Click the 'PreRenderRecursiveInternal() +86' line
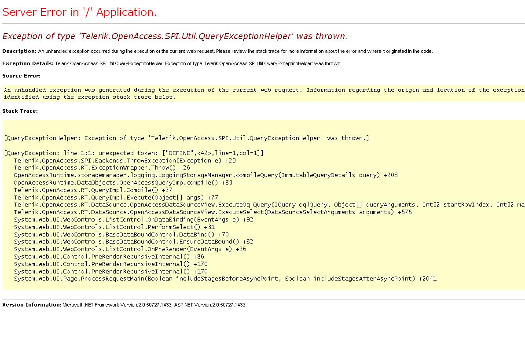The width and height of the screenshot is (525, 351). tap(109, 257)
